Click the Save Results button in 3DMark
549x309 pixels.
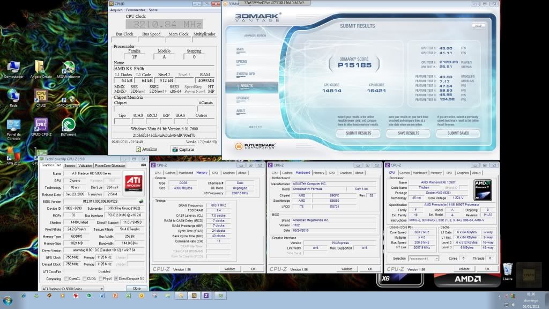click(408, 133)
